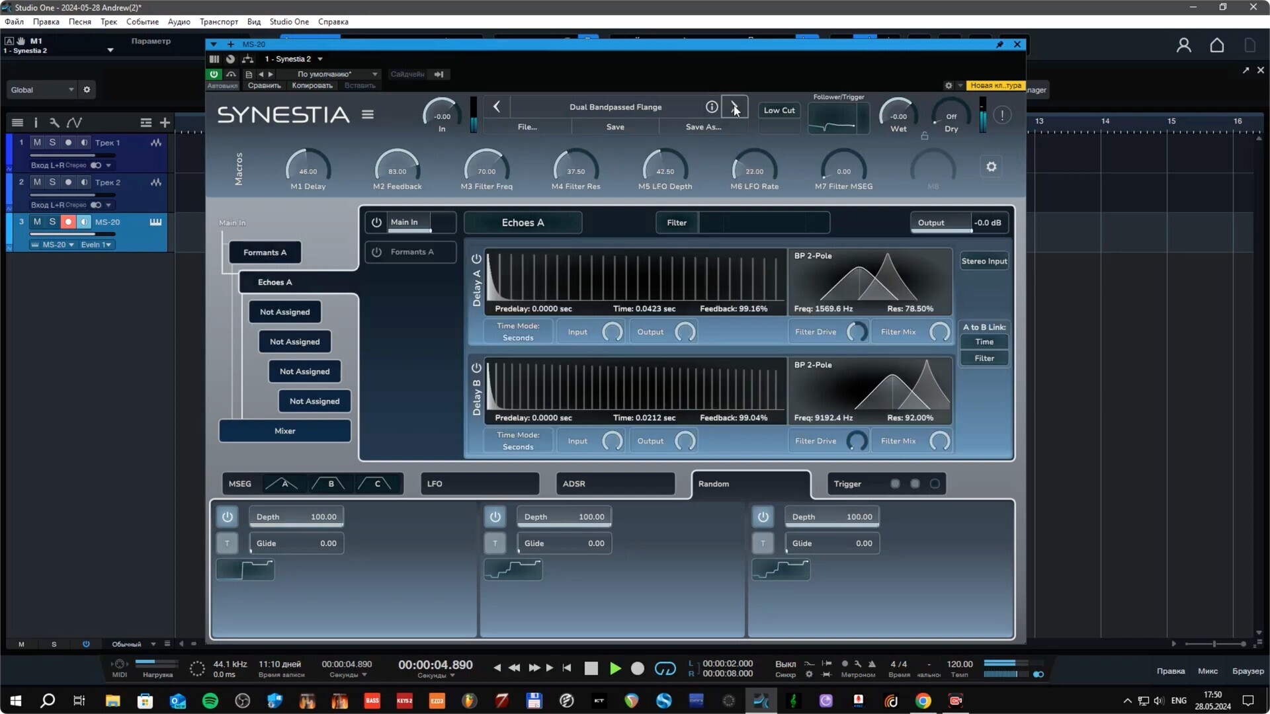The image size is (1270, 714).
Task: Open the track inspector info icon
Action: point(36,122)
